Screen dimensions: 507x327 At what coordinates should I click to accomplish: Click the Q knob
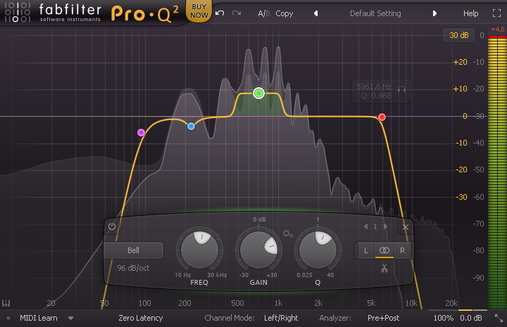click(x=318, y=250)
